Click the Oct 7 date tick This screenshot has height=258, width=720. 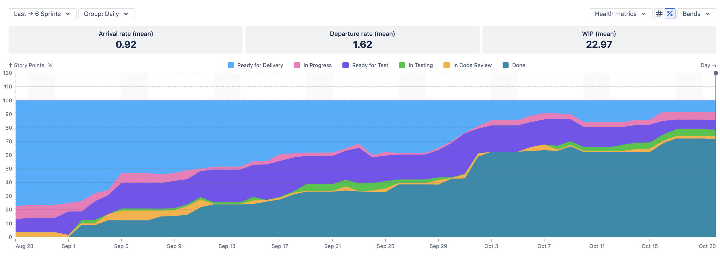tap(544, 246)
